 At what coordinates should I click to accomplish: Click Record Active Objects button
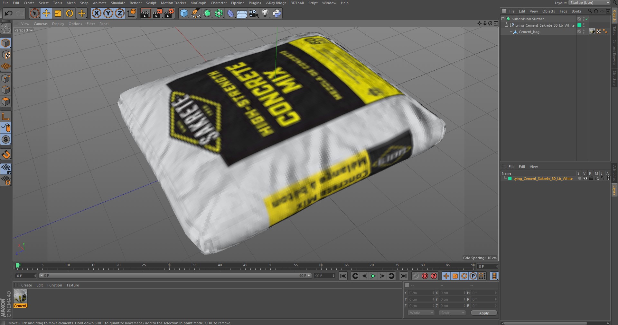[416, 276]
